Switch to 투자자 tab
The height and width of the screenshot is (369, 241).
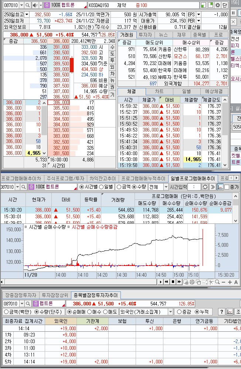[x=145, y=35]
